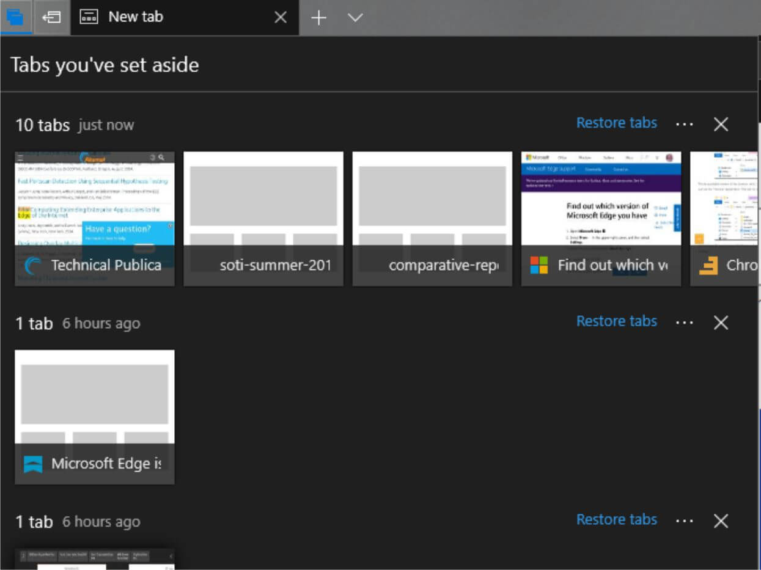
Task: Select the New tab tab
Action: click(x=185, y=17)
